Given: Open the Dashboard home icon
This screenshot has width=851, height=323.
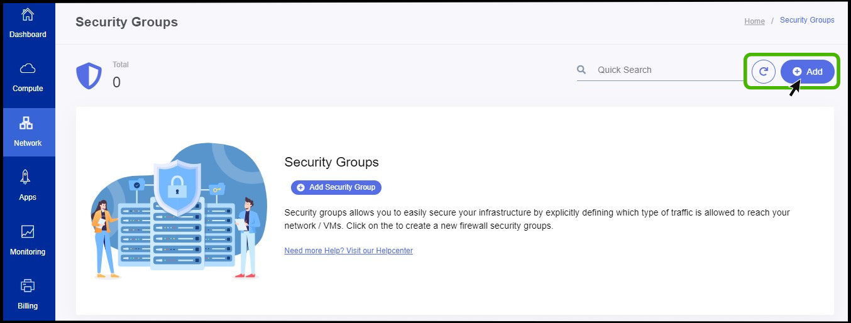Looking at the screenshot, I should (28, 15).
